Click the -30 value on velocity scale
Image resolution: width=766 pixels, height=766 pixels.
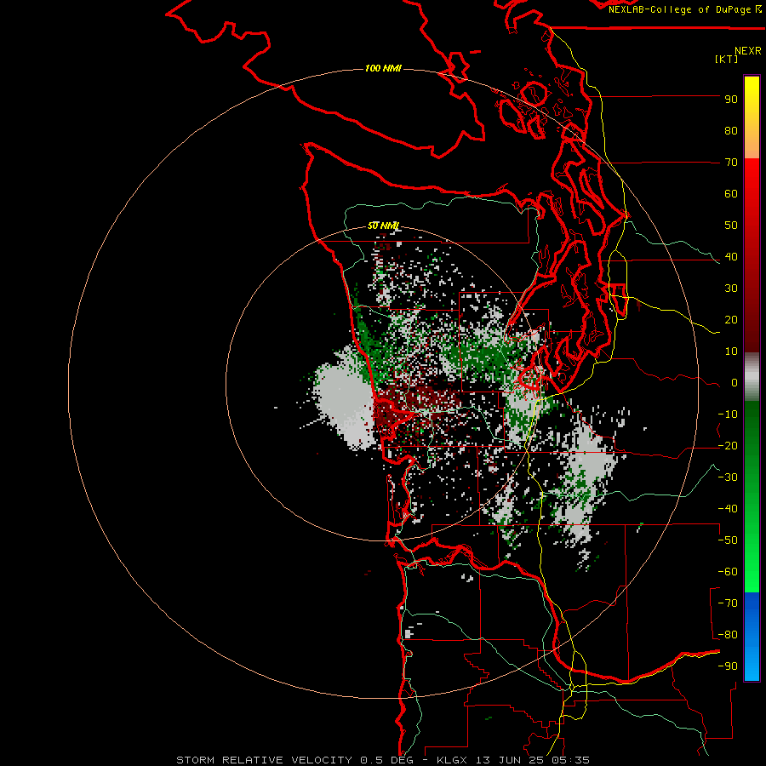(728, 477)
